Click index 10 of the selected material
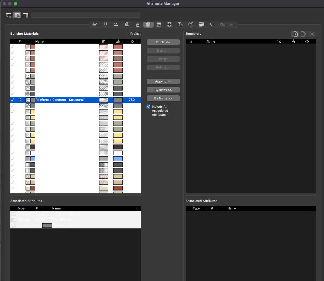Image resolution: width=324 pixels, height=281 pixels. tap(20, 100)
